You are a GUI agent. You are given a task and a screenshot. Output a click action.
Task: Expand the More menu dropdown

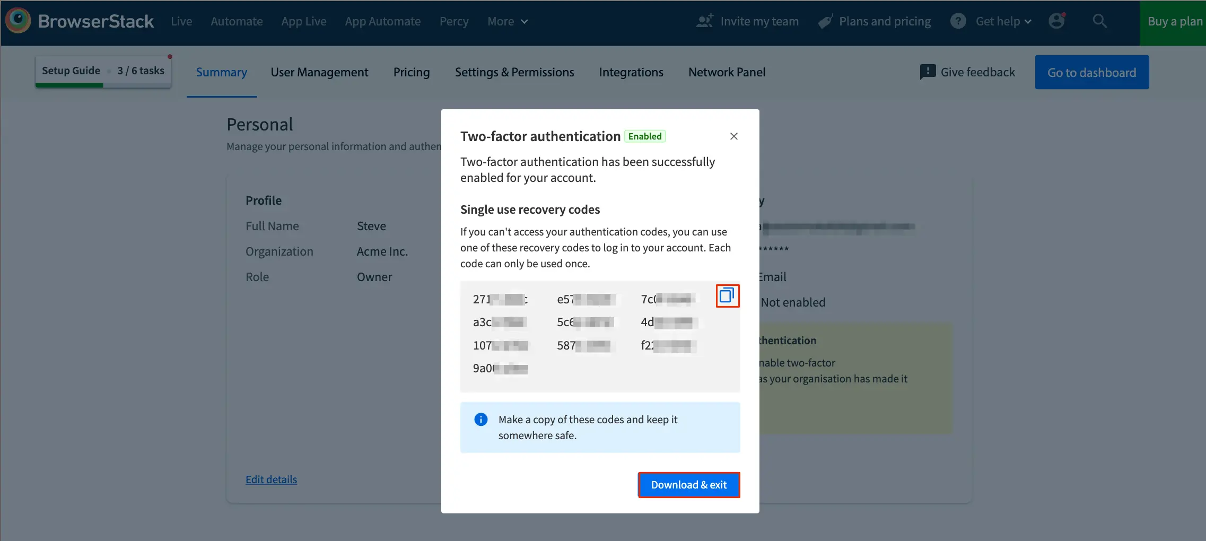[x=507, y=21]
